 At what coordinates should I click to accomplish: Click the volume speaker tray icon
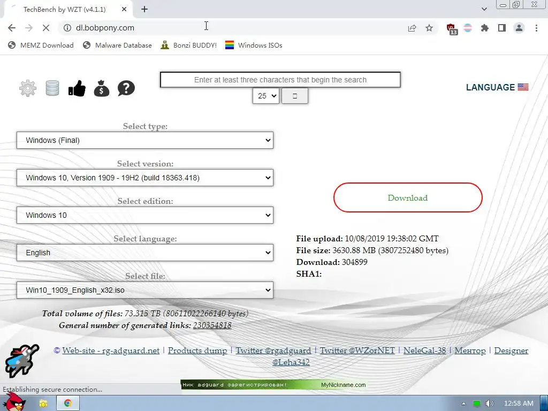click(x=490, y=404)
